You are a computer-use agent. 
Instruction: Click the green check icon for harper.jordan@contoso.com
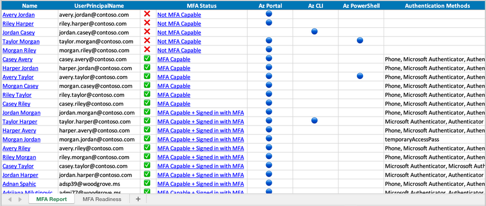[x=147, y=67]
